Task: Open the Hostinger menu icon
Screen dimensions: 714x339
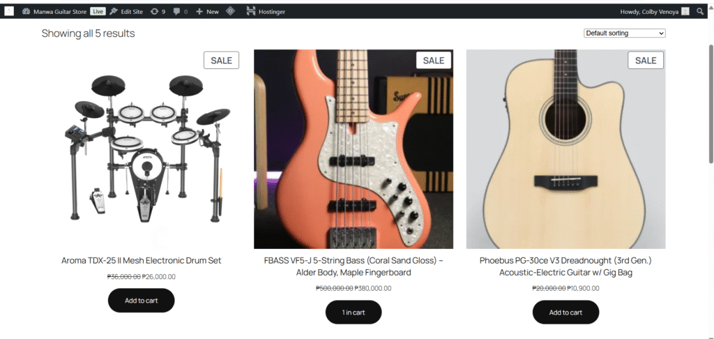Action: click(x=251, y=11)
